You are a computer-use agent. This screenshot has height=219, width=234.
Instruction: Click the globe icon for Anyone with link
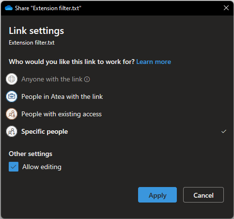coord(12,79)
